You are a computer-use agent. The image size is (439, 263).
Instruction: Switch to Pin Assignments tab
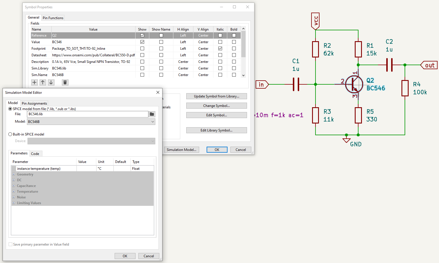click(x=34, y=103)
